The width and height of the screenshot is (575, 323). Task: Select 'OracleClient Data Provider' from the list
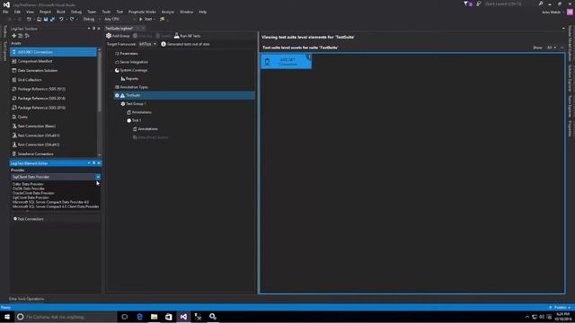click(33, 193)
